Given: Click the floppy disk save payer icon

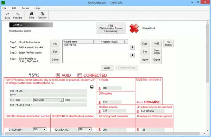Looking at the screenshot, I should coord(92,87).
